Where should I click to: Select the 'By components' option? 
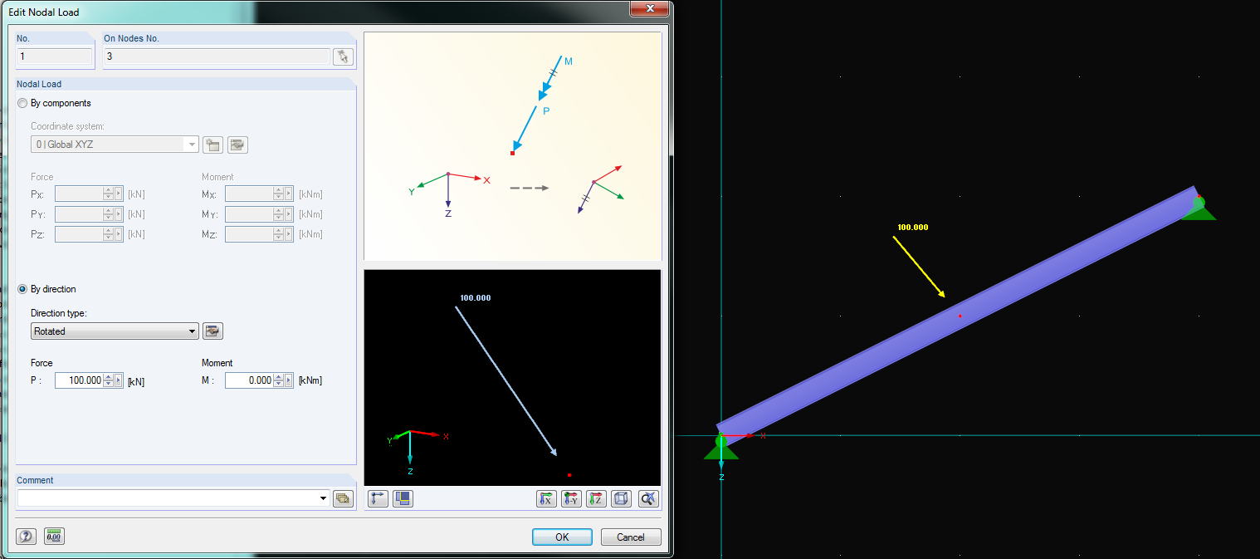click(22, 103)
